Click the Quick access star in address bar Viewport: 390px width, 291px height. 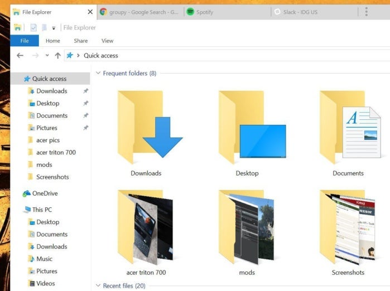pyautogui.click(x=70, y=55)
